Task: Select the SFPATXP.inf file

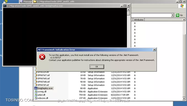Action: click(x=43, y=85)
